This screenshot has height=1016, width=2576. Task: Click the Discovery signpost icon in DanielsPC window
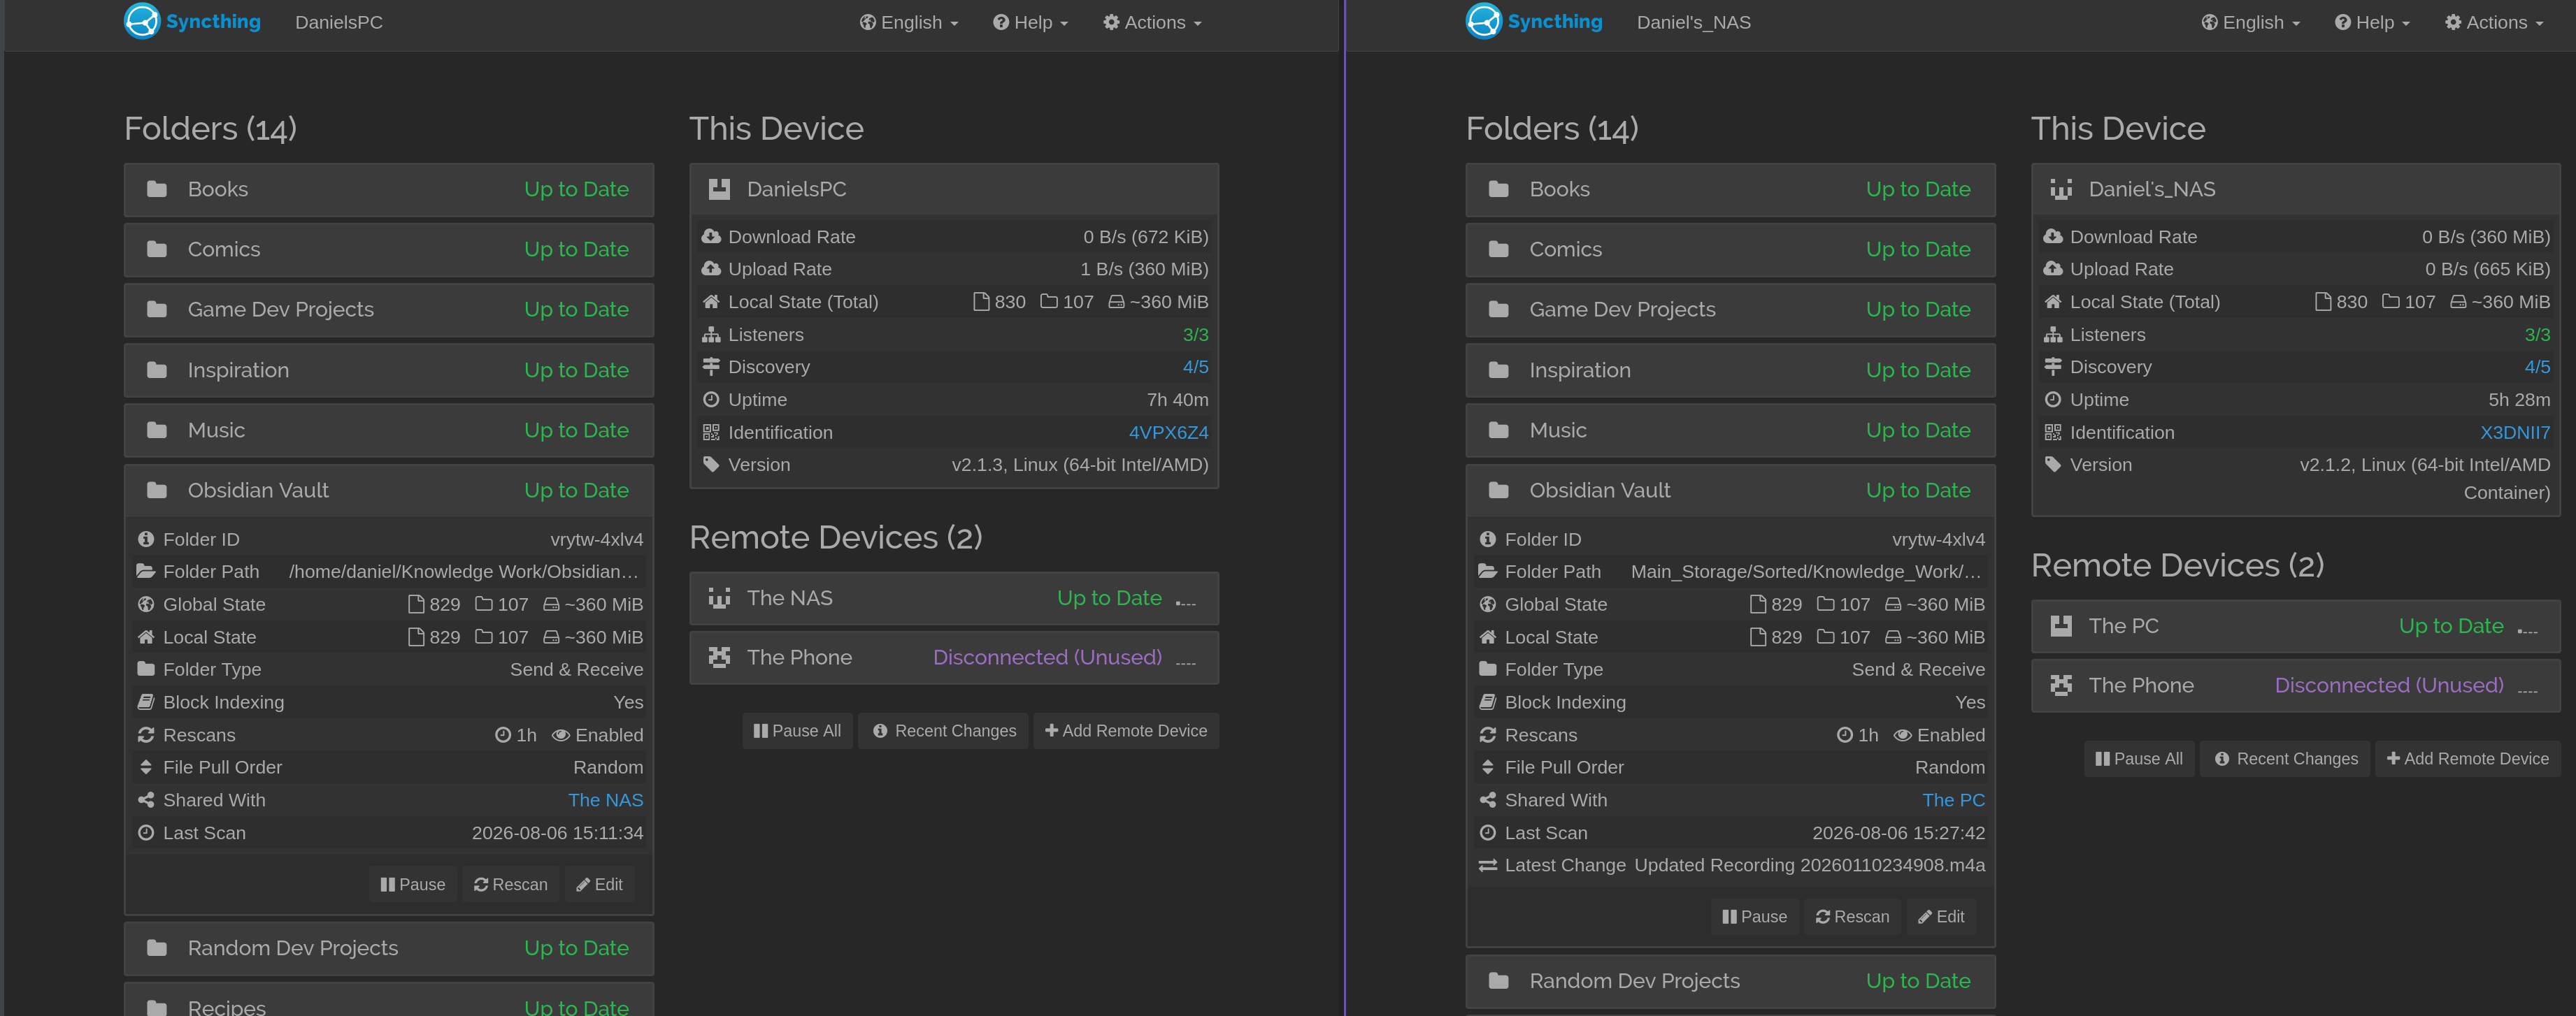click(x=711, y=367)
